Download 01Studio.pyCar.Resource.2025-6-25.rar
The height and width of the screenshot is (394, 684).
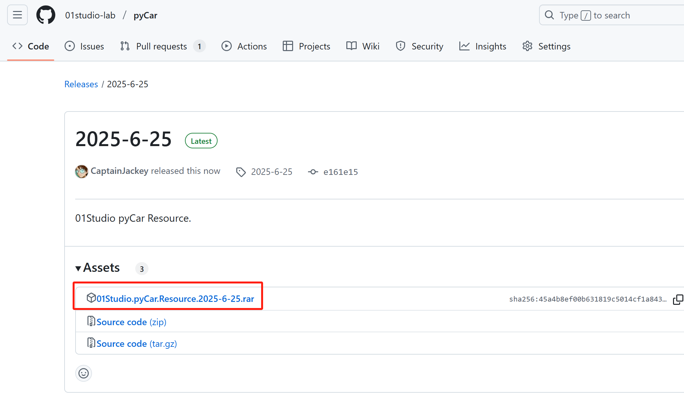click(x=175, y=299)
